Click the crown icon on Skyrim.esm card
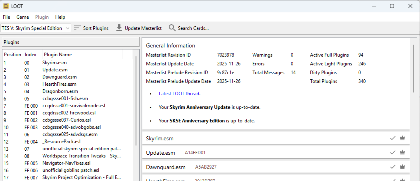 tap(402, 138)
